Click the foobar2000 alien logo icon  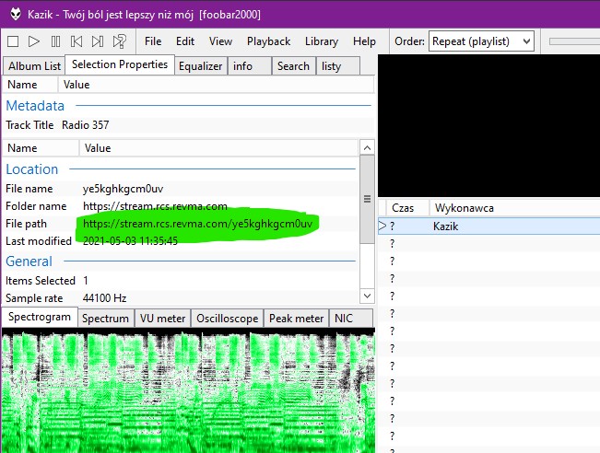[x=16, y=15]
